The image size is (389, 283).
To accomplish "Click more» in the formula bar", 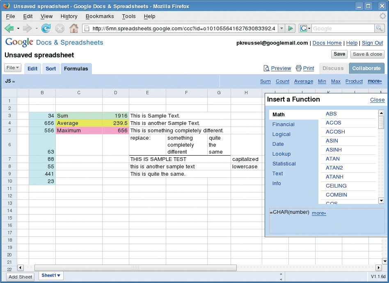I will pos(375,81).
